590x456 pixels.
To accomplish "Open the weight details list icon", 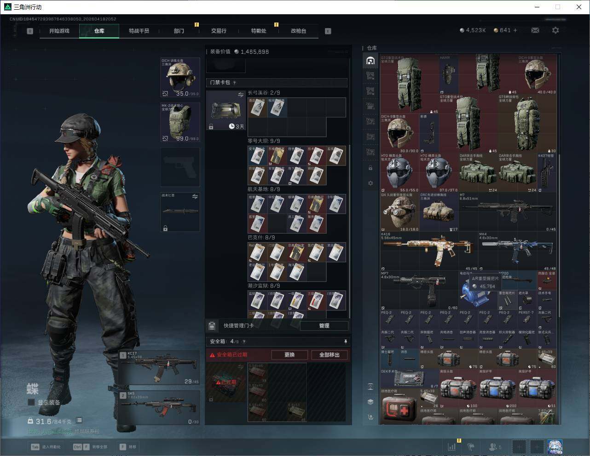I will 79,420.
